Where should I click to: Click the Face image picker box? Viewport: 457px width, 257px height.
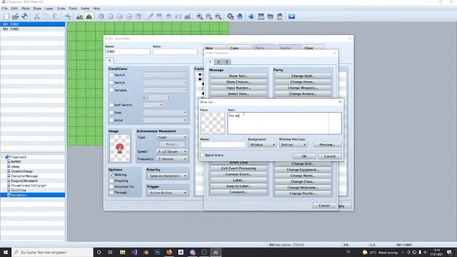click(213, 123)
